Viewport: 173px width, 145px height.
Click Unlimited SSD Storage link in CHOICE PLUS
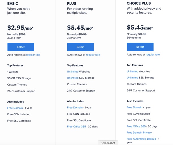[133, 78]
